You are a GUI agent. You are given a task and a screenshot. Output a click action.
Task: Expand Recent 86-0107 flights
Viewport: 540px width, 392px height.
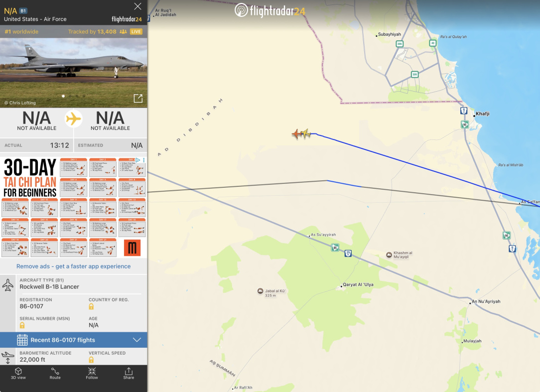pyautogui.click(x=74, y=340)
